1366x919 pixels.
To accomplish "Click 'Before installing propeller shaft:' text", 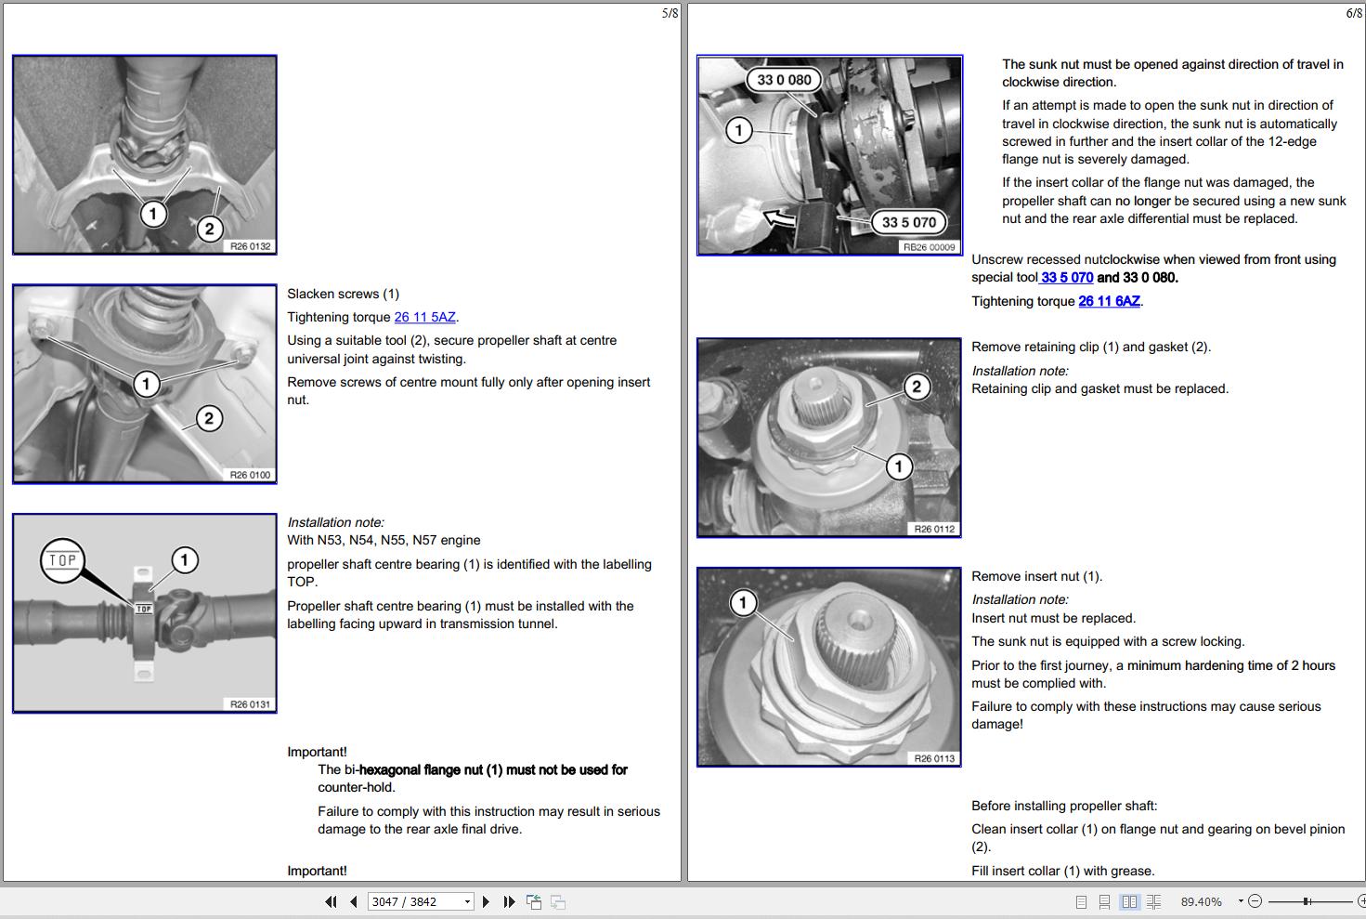I will click(1064, 806).
